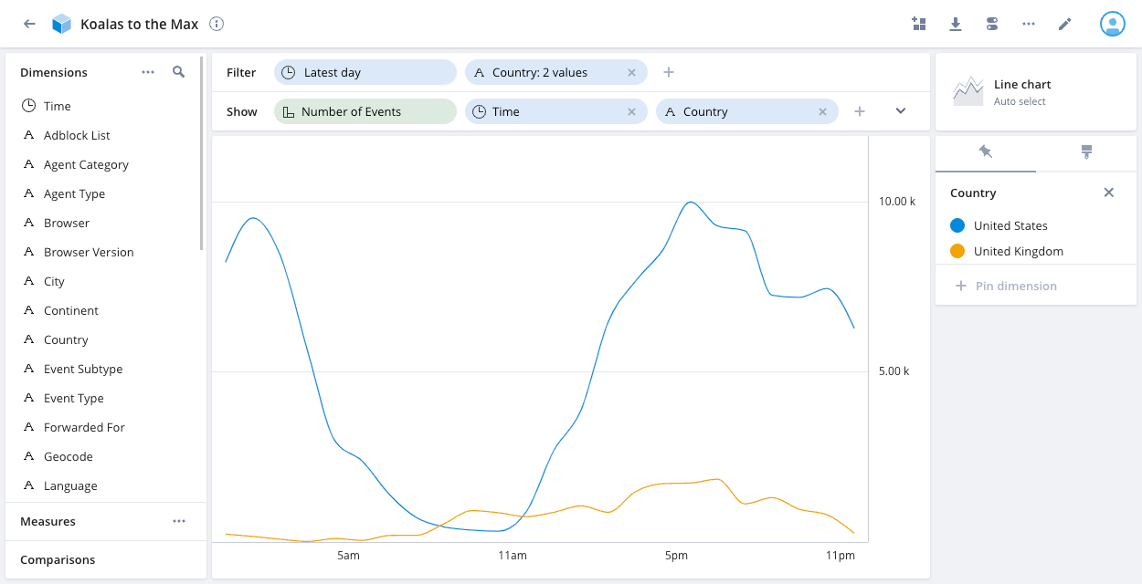
Task: Open the Line chart visualization selector
Action: coord(1035,91)
